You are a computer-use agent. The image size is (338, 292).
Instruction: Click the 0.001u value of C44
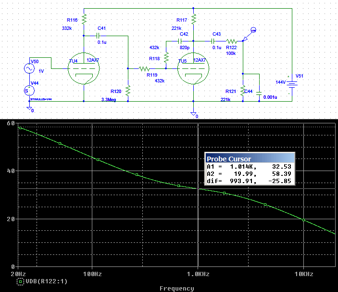(270, 97)
